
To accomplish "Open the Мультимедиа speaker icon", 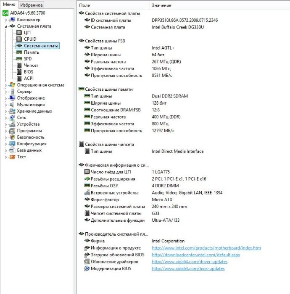I will (12, 105).
